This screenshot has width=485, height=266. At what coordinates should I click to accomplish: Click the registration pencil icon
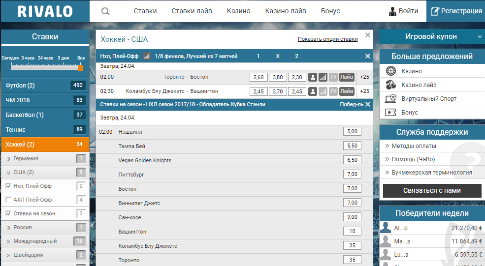(435, 11)
